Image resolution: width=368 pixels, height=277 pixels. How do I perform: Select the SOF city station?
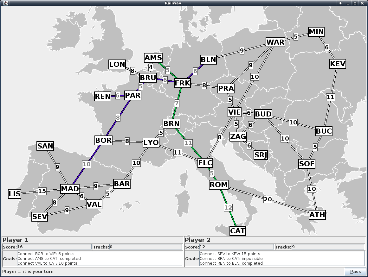pyautogui.click(x=307, y=164)
